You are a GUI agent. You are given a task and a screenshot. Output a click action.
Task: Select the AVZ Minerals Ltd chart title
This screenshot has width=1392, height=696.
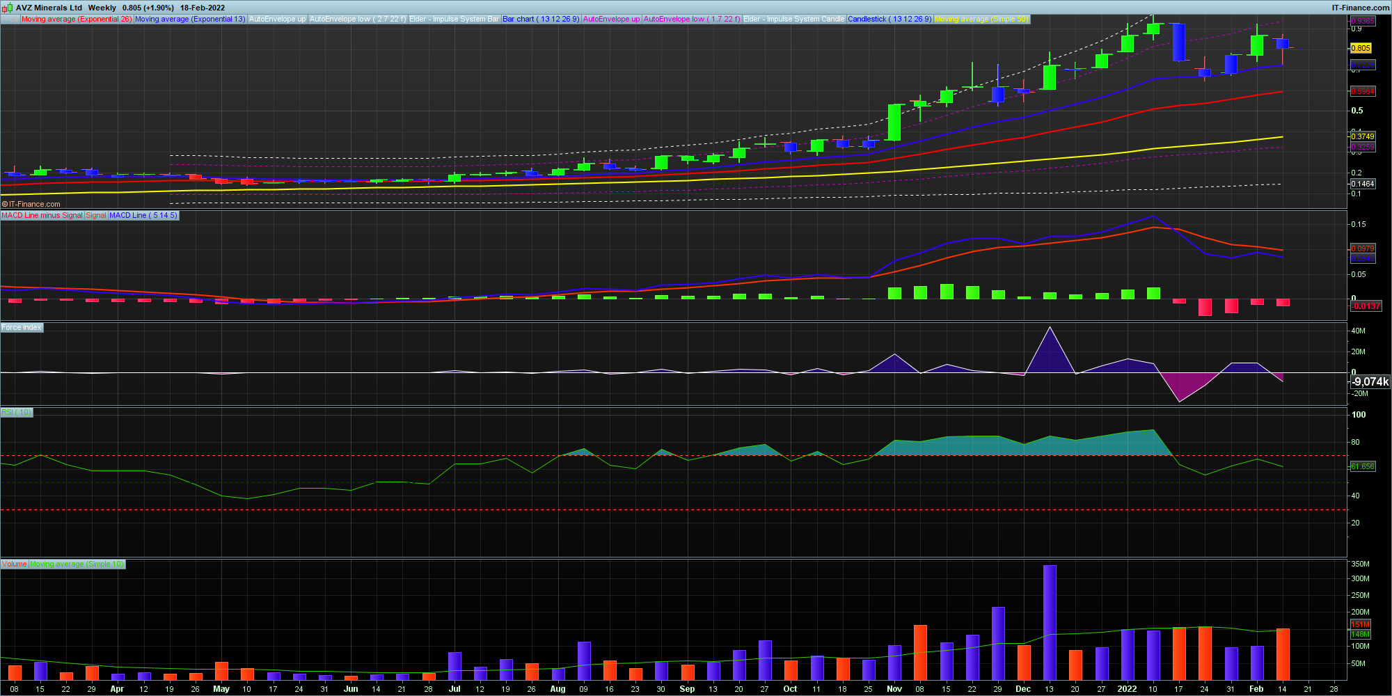49,8
